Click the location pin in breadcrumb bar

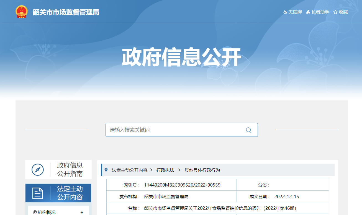[x=106, y=170]
